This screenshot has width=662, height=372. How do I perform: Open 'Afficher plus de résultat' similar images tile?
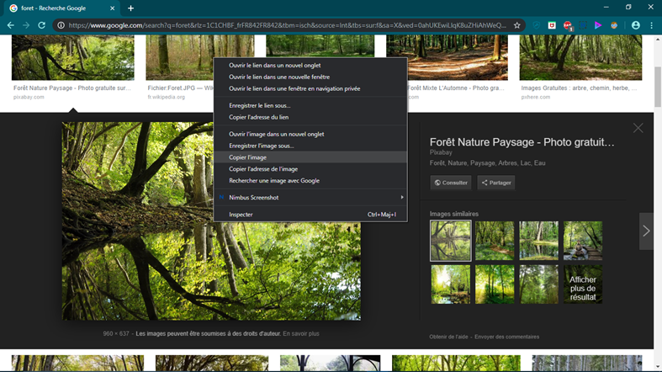[x=582, y=284]
